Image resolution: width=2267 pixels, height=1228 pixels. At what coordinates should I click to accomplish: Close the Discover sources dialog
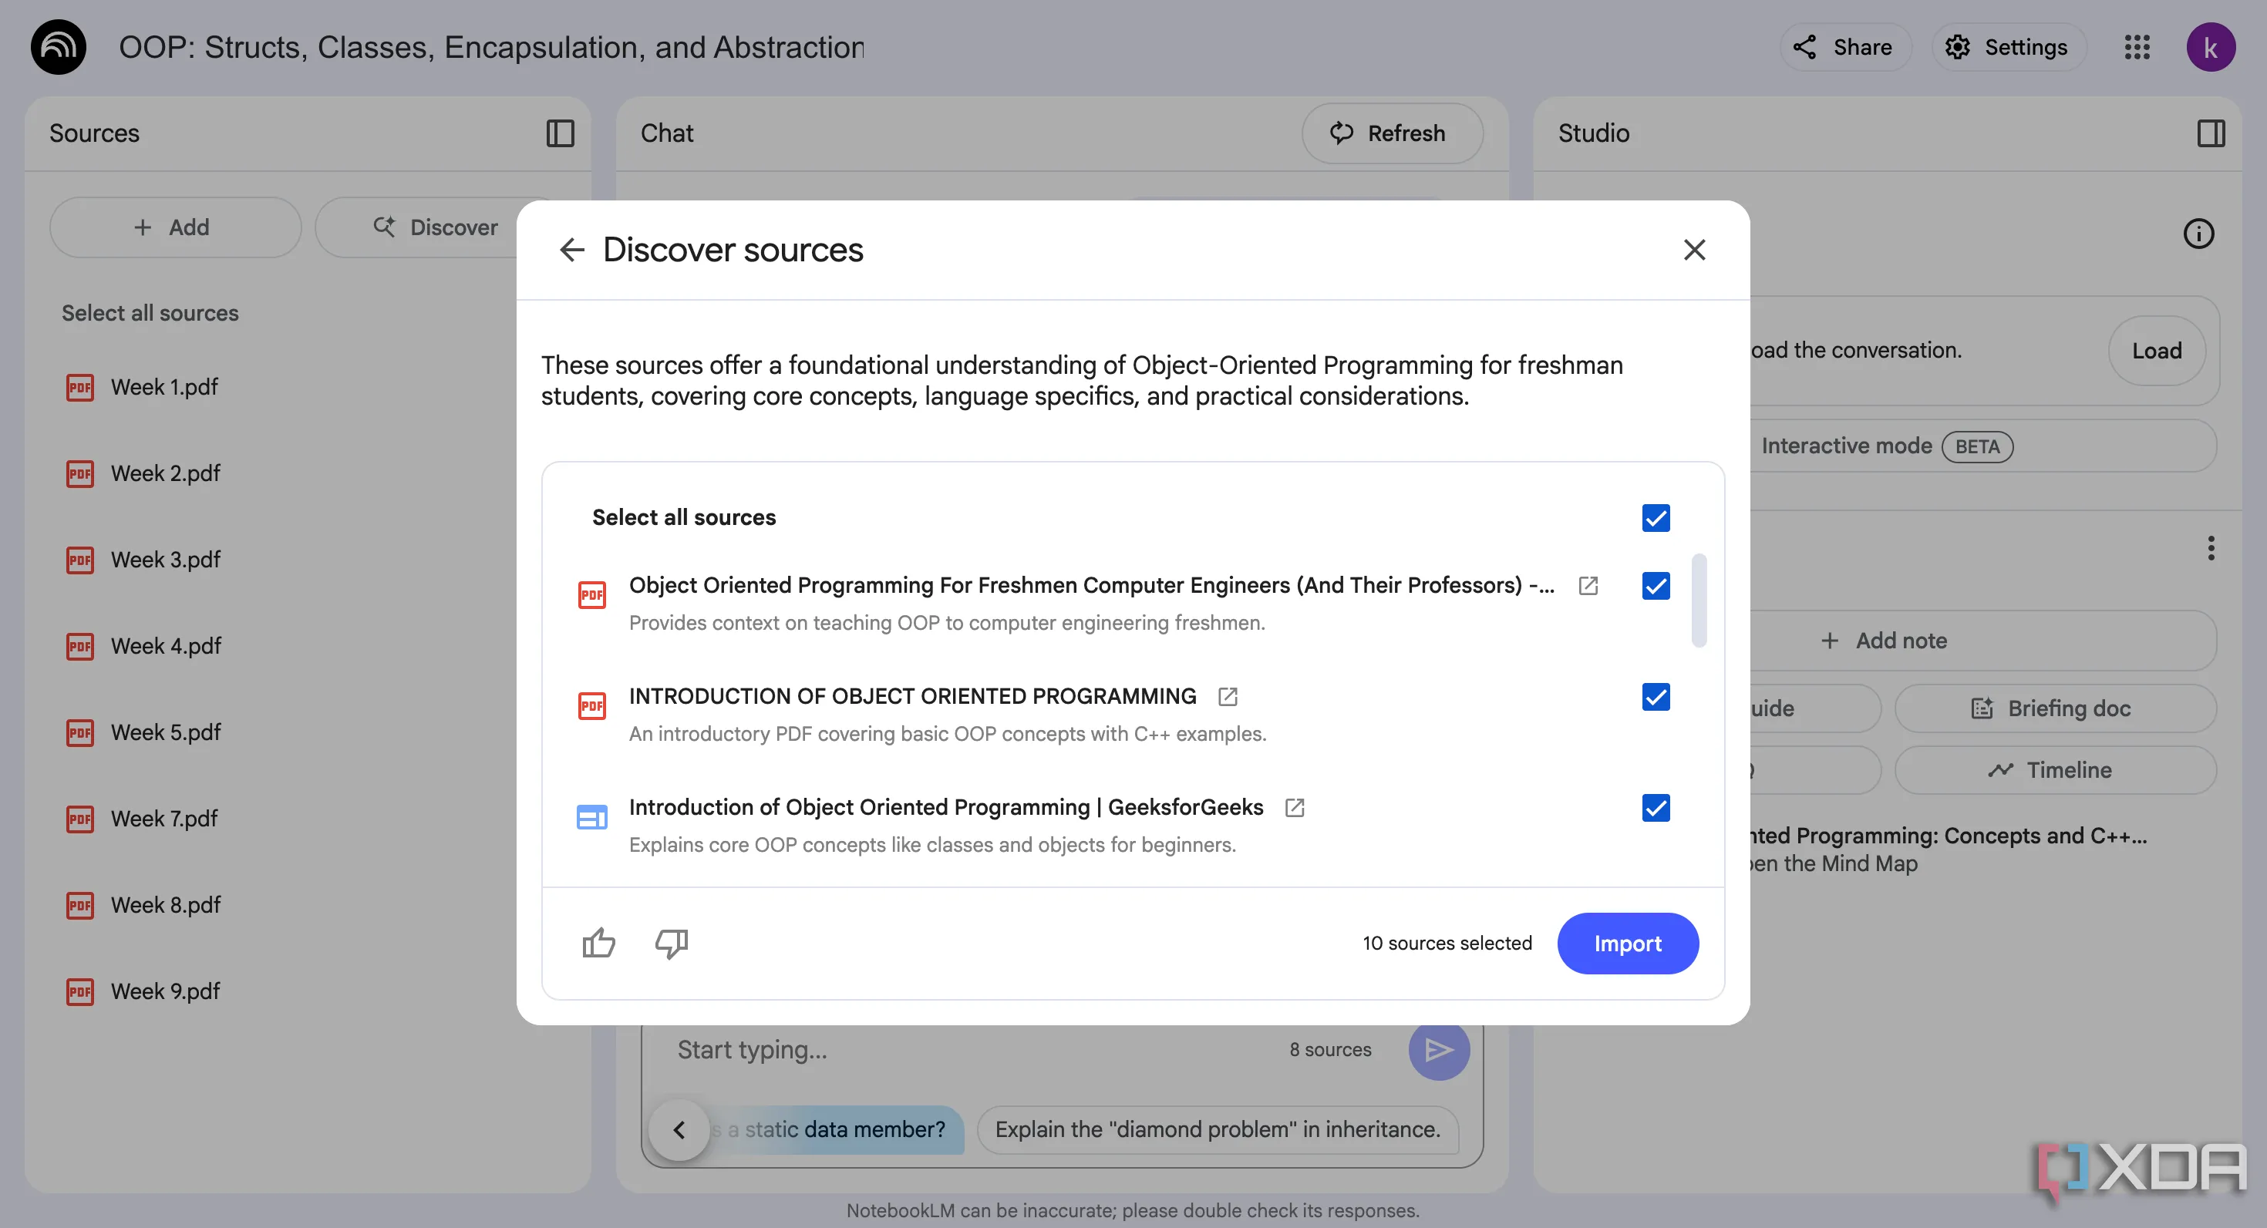(x=1694, y=250)
